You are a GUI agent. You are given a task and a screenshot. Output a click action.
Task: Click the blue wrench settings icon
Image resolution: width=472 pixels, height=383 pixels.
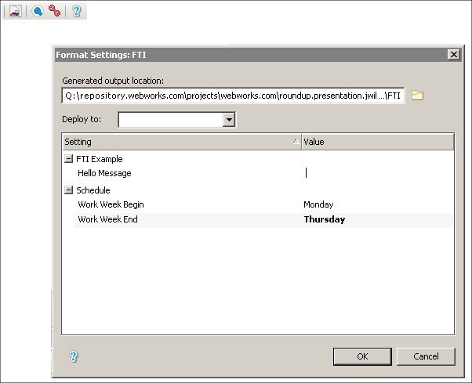click(x=37, y=11)
